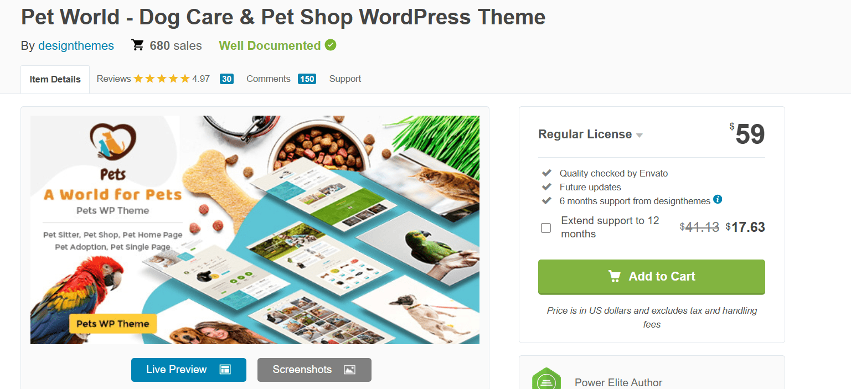Click the cart icon on Add to Cart
The width and height of the screenshot is (851, 389).
pyautogui.click(x=614, y=276)
